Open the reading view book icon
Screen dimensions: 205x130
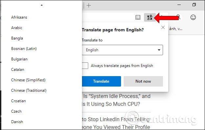[138, 17]
